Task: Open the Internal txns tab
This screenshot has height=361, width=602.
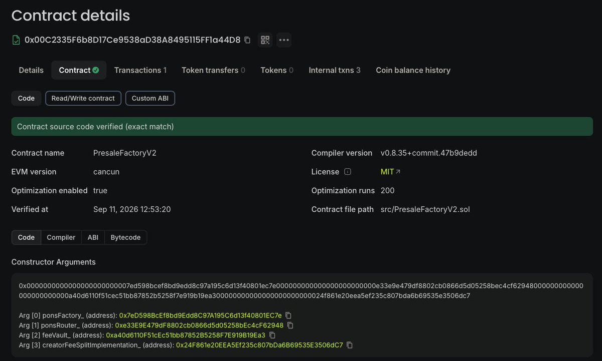Action: coord(335,70)
